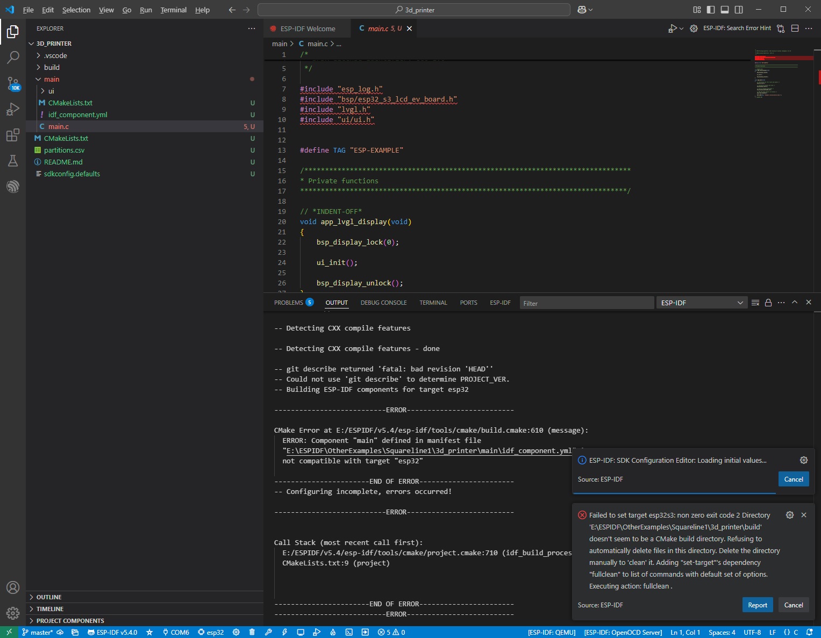The image size is (821, 638).
Task: Open the Extensions view
Action: pos(13,135)
